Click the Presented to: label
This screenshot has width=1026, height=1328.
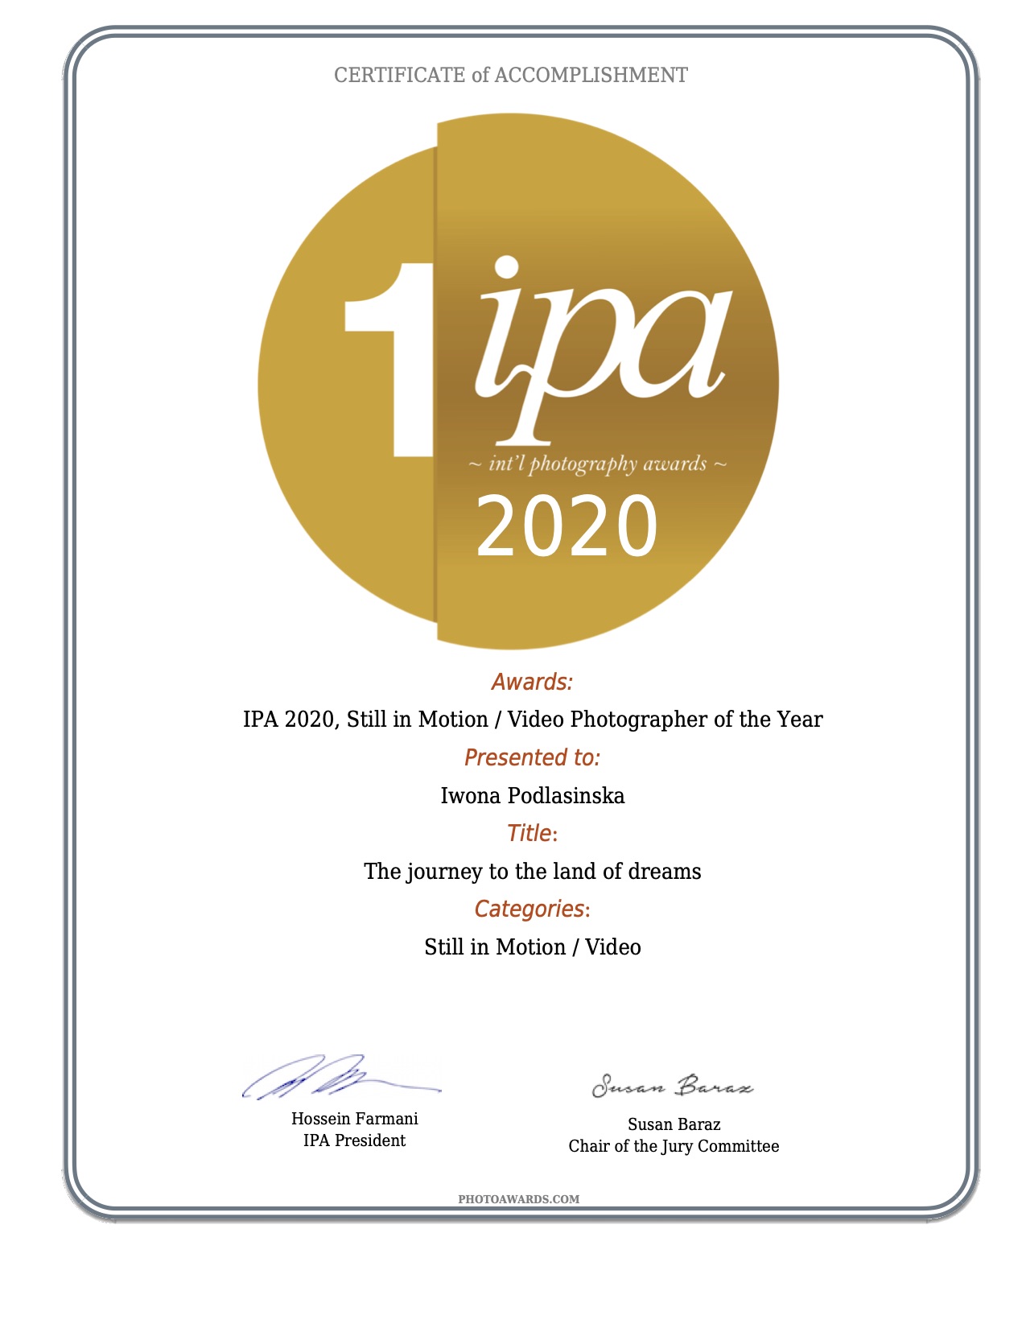click(532, 757)
